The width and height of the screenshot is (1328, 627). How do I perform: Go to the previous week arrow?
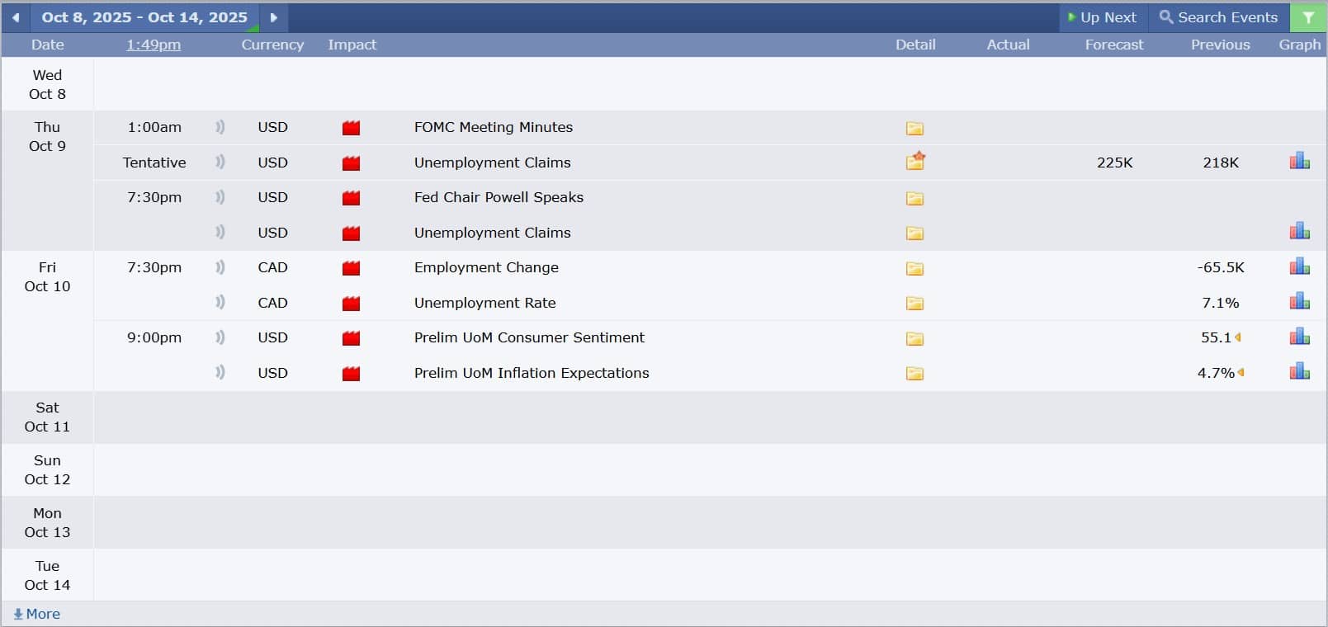coord(16,17)
